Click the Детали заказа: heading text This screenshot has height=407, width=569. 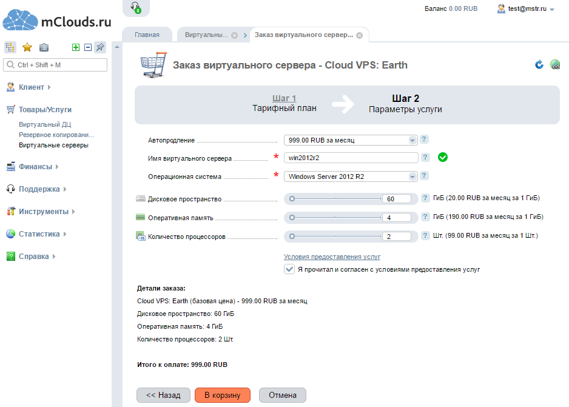161,288
